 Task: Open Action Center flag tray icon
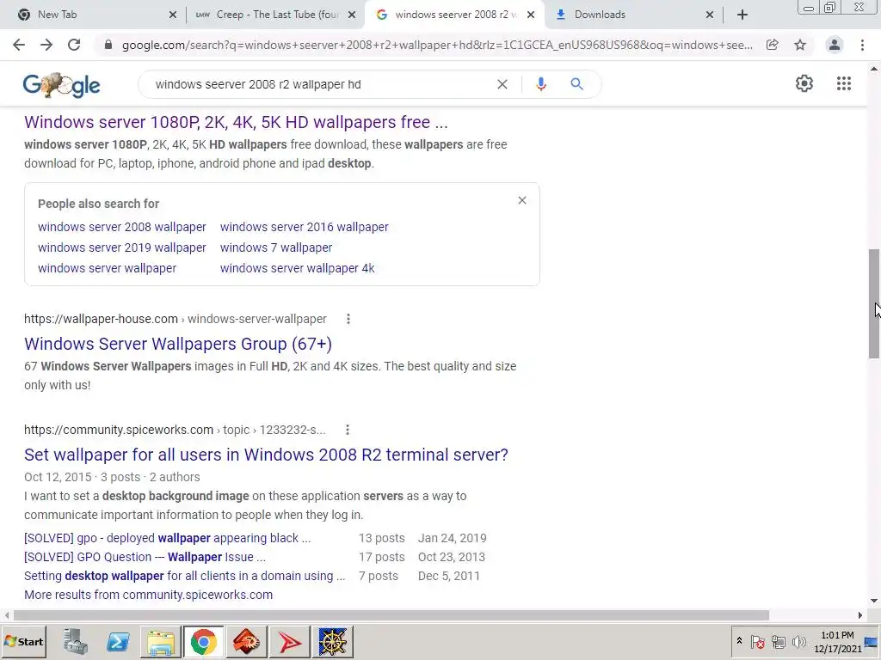[757, 641]
